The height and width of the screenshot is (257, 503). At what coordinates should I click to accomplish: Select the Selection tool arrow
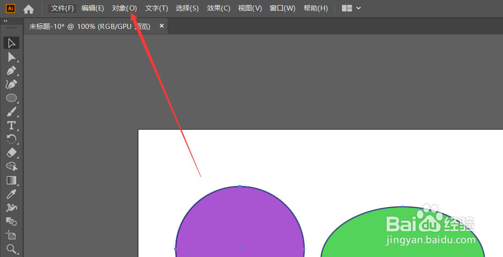pyautogui.click(x=11, y=43)
